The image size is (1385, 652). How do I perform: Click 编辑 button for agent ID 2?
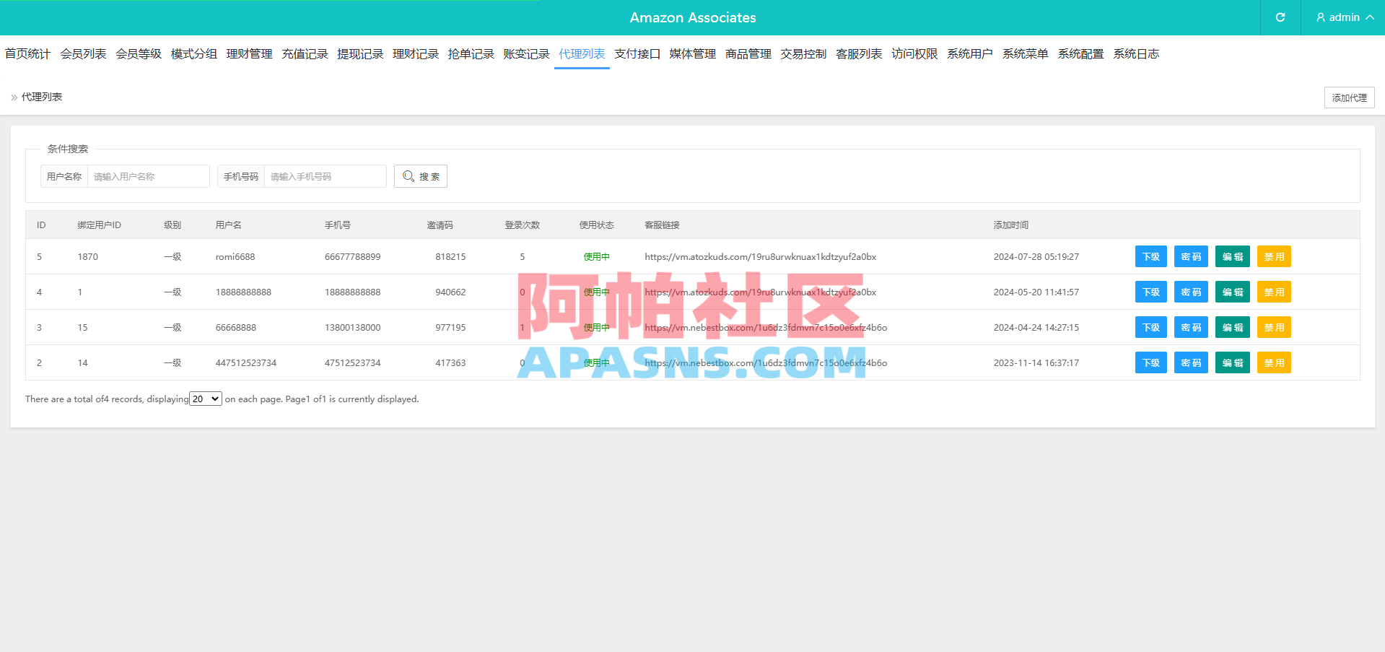[1232, 362]
